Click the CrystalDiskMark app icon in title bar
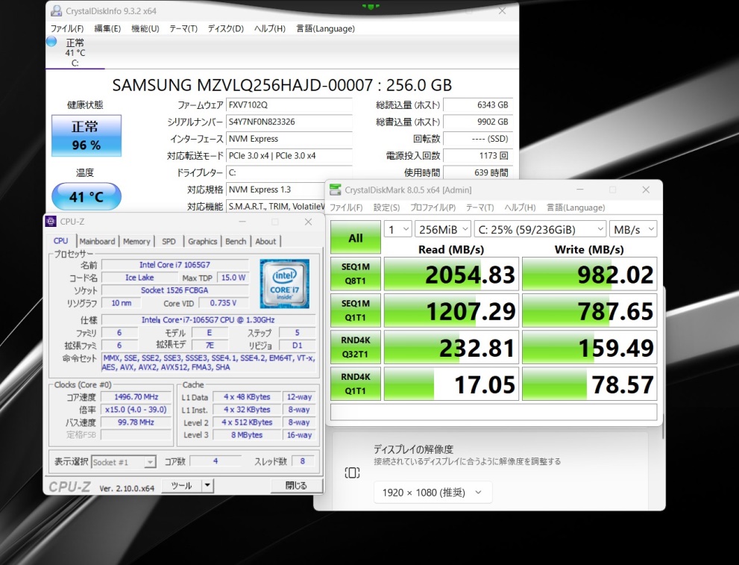 335,190
